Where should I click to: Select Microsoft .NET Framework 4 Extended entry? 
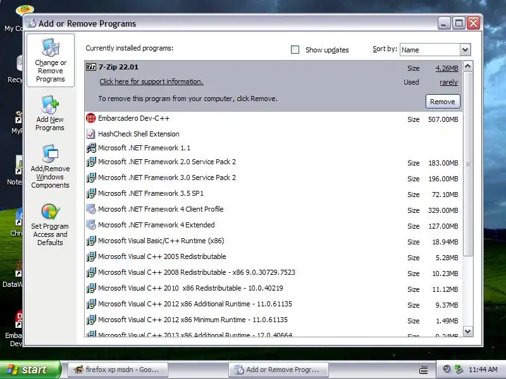[274, 226]
